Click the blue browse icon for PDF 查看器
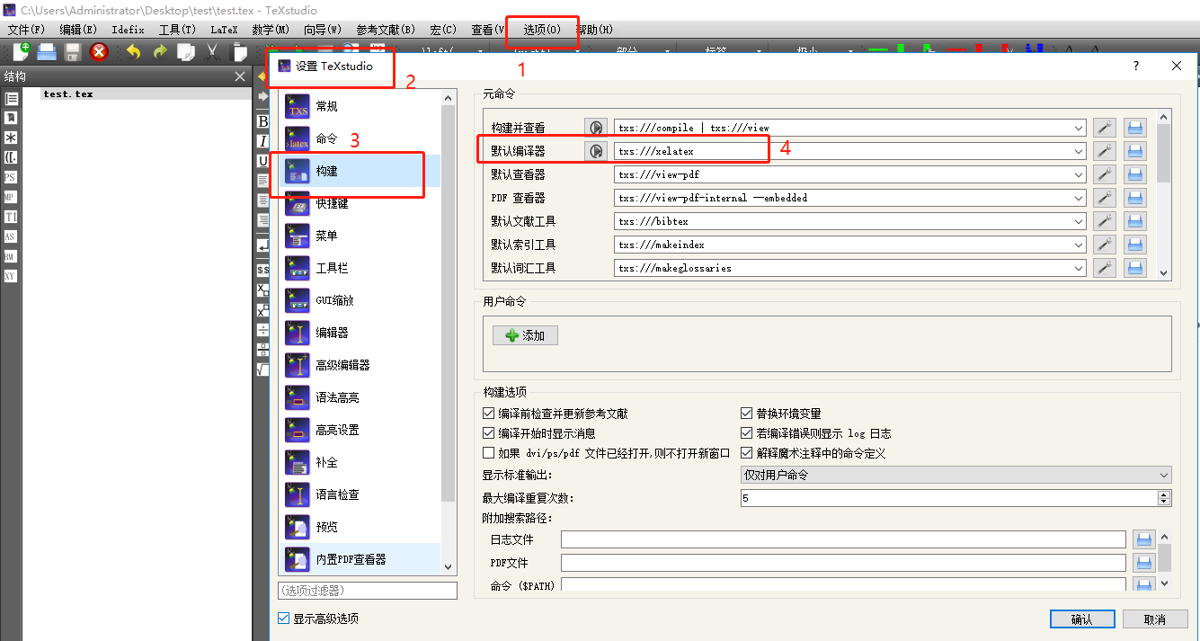Viewport: 1200px width, 641px height. [1135, 198]
